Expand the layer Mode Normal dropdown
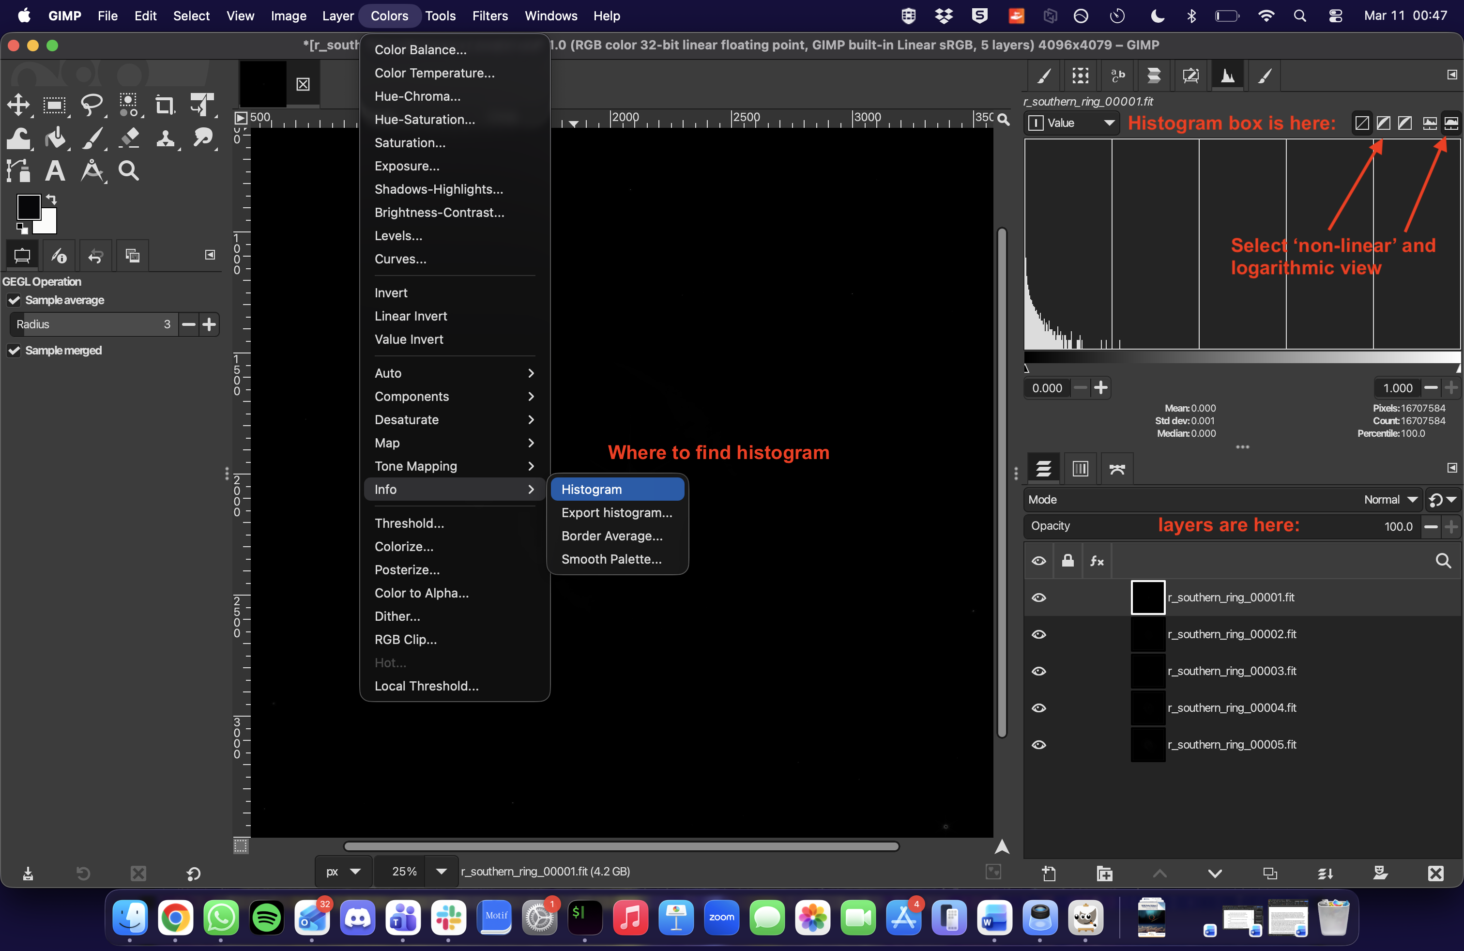Image resolution: width=1464 pixels, height=951 pixels. point(1390,500)
